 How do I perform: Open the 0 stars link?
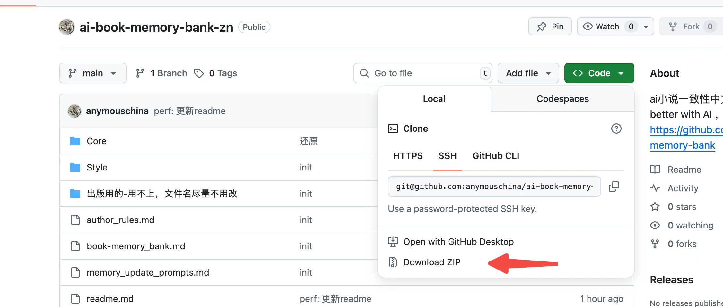point(682,207)
